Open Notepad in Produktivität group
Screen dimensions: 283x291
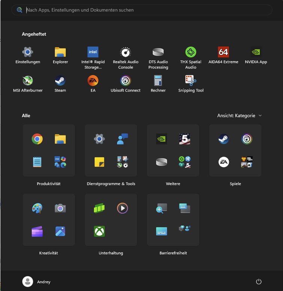[37, 162]
